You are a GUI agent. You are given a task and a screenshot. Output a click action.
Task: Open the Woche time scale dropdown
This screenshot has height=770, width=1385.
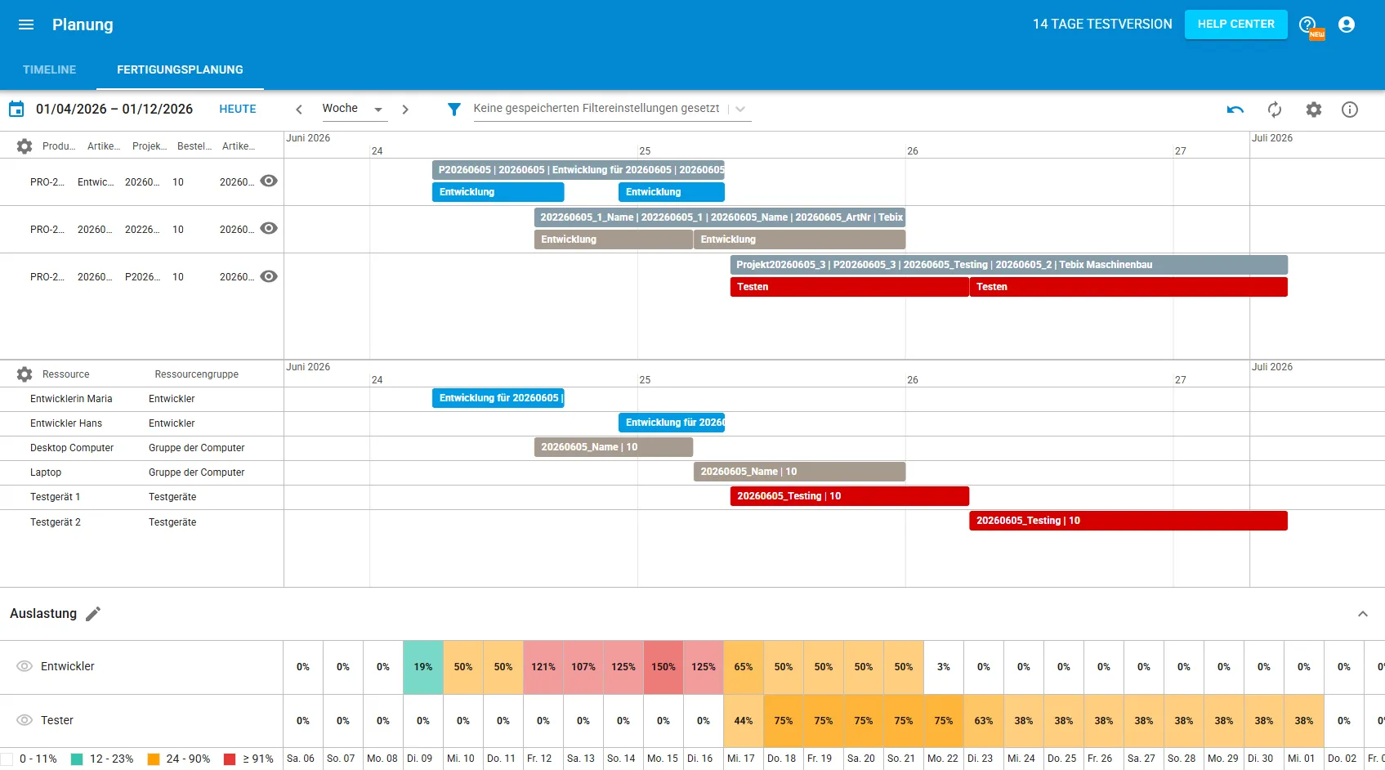(353, 109)
